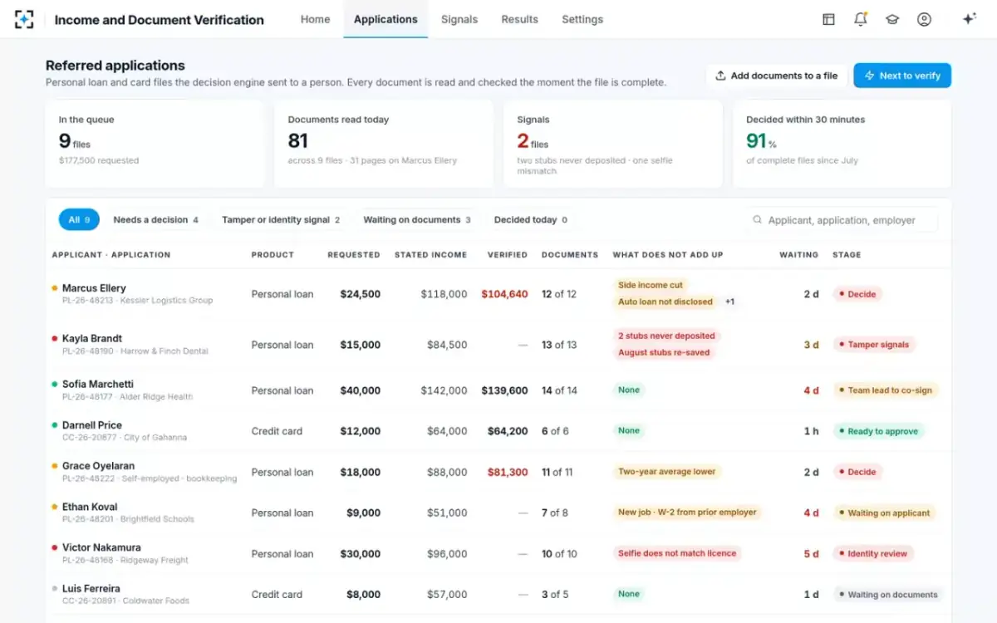
Task: Click the Decided within 30 minutes card
Action: (x=842, y=144)
